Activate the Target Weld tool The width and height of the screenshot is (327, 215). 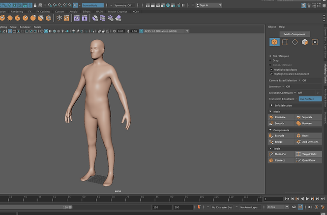[308, 154]
